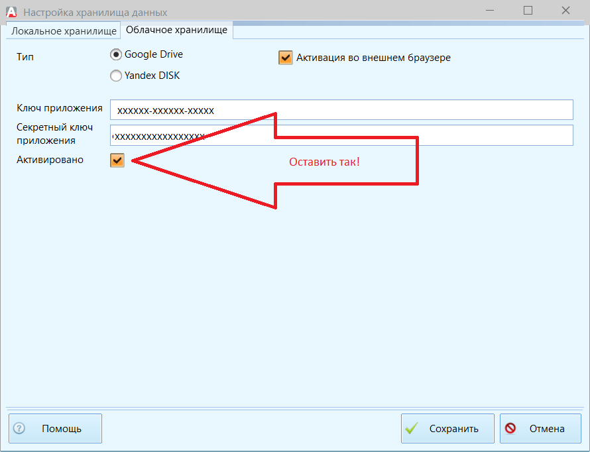Screen dimensions: 590x452
Task: Switch to the Локальное хранилище tab
Action: (64, 31)
